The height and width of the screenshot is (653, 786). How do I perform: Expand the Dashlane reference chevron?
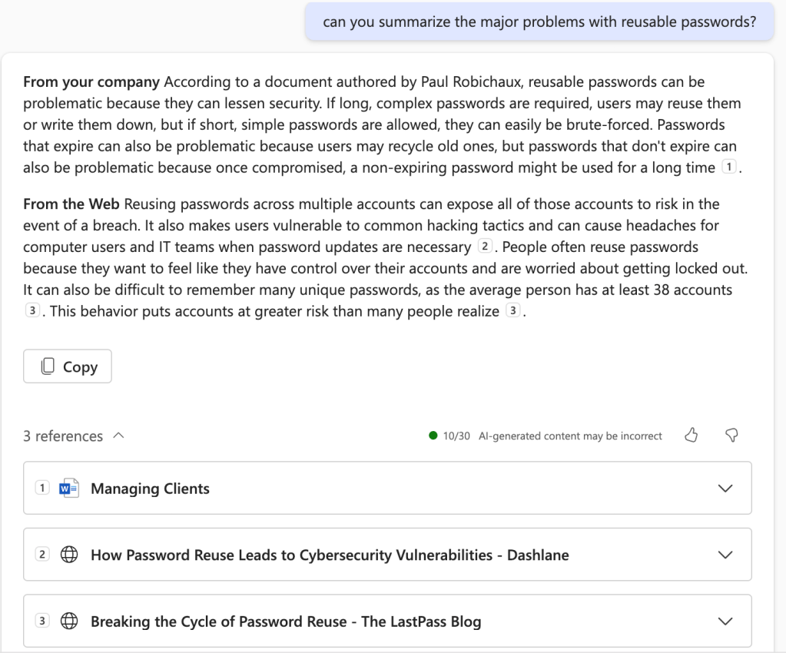click(725, 555)
